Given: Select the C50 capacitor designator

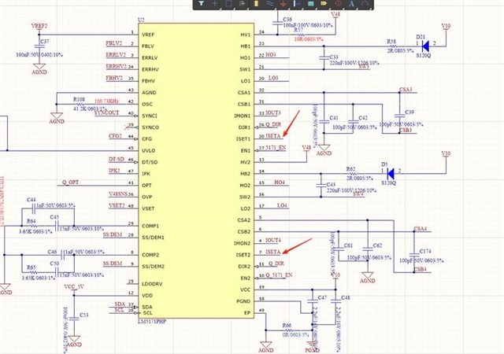Looking at the screenshot, I should click(x=54, y=263).
